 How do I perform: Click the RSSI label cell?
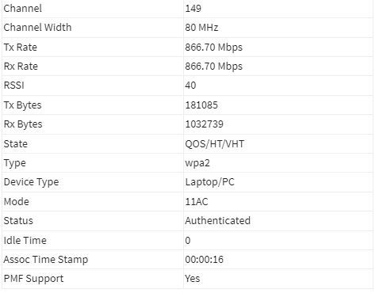[93, 86]
